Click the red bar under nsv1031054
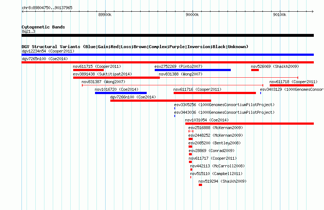Image resolution: width=324 pixels, height=210 pixels. pyautogui.click(x=249, y=124)
